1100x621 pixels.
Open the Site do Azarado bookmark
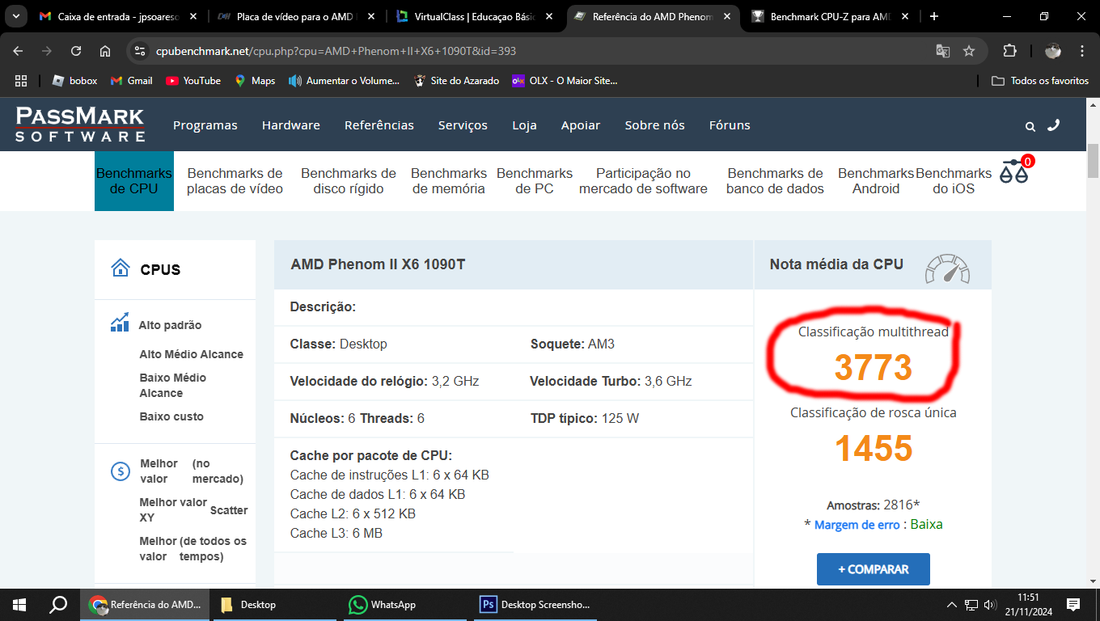point(456,81)
